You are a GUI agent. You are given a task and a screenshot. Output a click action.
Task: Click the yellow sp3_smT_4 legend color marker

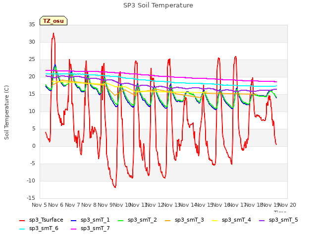[x=214, y=220]
